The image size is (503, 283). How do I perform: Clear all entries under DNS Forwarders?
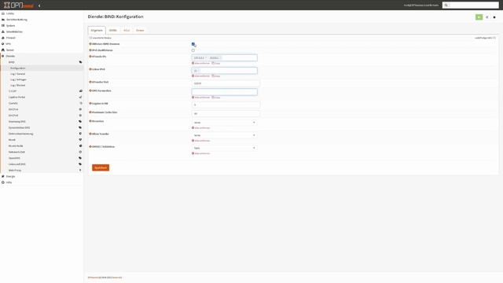pos(201,97)
